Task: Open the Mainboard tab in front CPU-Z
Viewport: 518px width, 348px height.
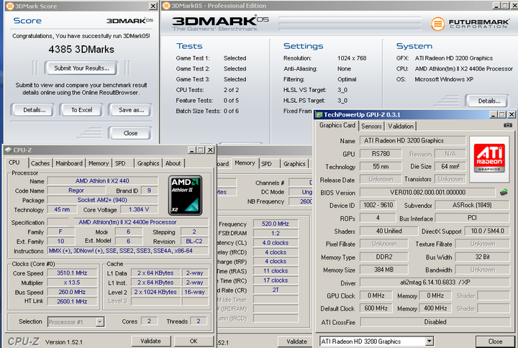Action: click(x=69, y=163)
